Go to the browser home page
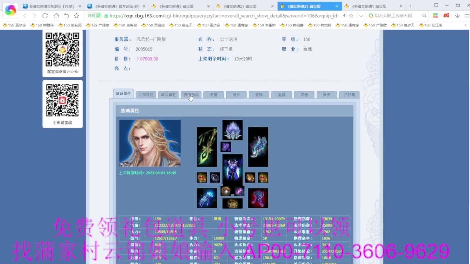Image resolution: width=470 pixels, height=264 pixels. coord(56,16)
